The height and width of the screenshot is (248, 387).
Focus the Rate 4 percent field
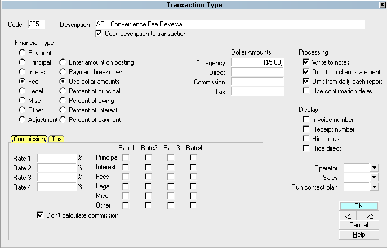57,187
